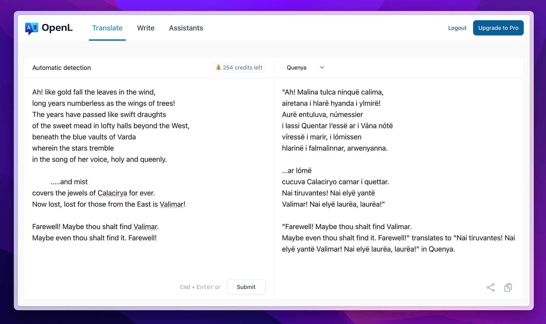Click the money bag credits icon
The height and width of the screenshot is (324, 546).
pyautogui.click(x=218, y=68)
